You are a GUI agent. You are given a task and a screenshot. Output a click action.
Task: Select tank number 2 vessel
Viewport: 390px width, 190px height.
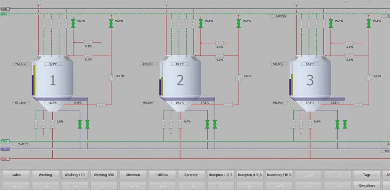(x=180, y=83)
